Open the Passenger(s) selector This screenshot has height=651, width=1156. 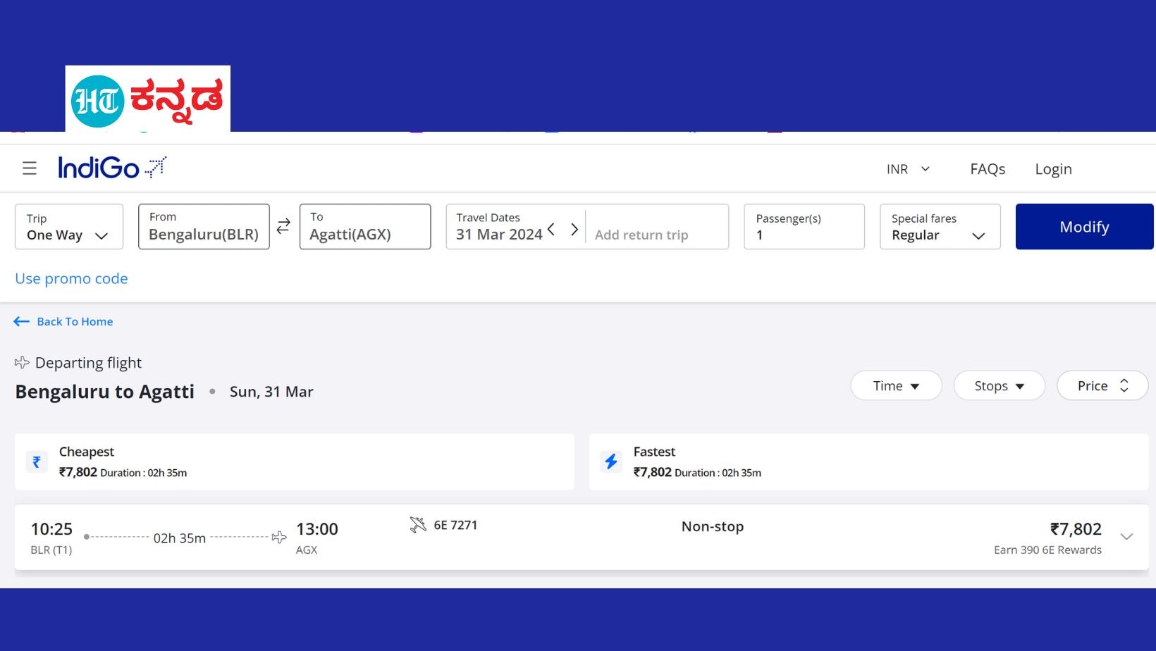804,227
